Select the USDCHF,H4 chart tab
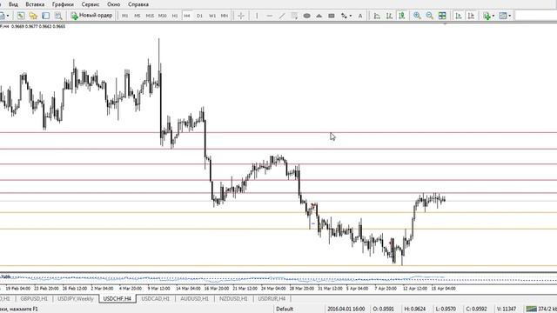Viewport: 557px width, 313px height. (x=117, y=299)
